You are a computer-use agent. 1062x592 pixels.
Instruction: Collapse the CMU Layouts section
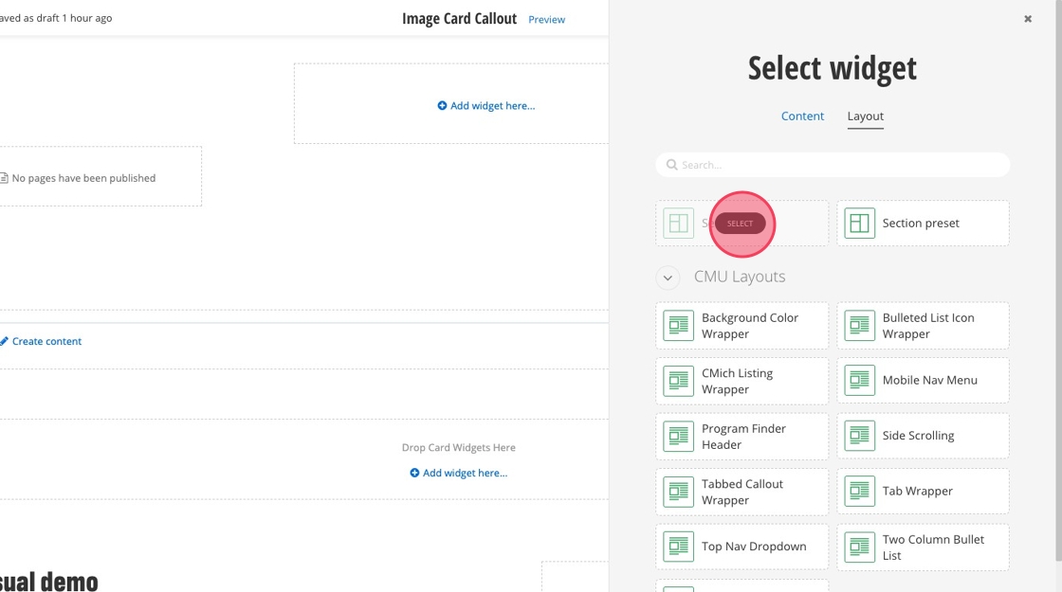click(x=668, y=278)
